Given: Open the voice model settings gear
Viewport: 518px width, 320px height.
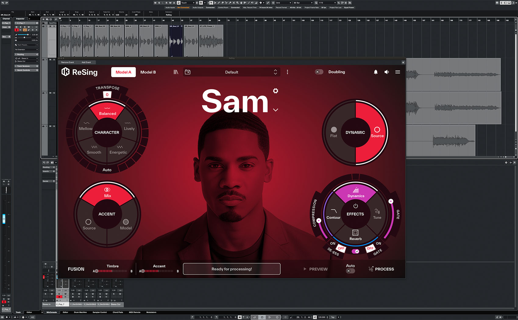Looking at the screenshot, I should (275, 91).
